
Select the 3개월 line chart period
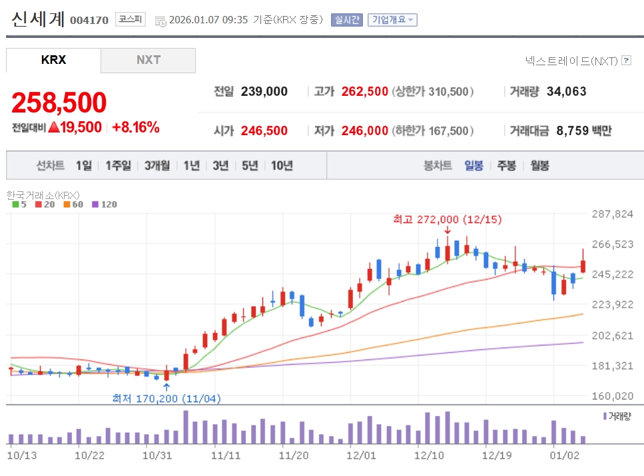(157, 166)
